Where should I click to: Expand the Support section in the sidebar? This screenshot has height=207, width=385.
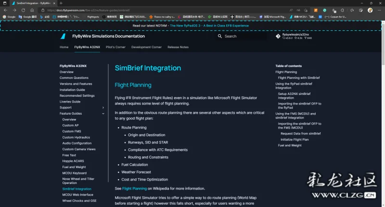(103, 107)
